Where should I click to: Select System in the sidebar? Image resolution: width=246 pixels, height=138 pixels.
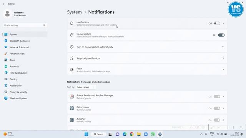pos(25,34)
